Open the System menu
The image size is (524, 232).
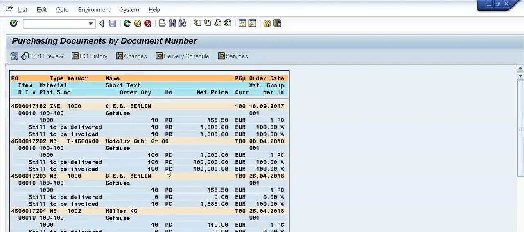coord(129,9)
